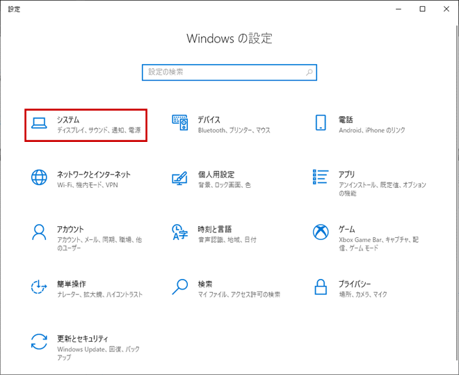Image resolution: width=459 pixels, height=375 pixels.
Task: Open the 個人用設定 title
Action: point(216,175)
